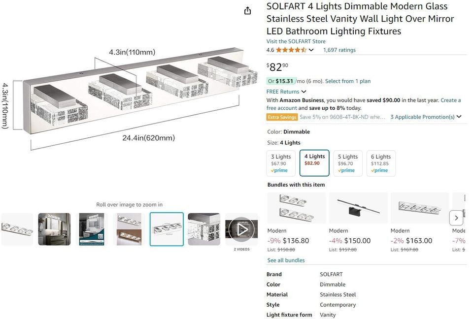
Task: Show the crystal close-up thumbnail
Action: (204, 229)
